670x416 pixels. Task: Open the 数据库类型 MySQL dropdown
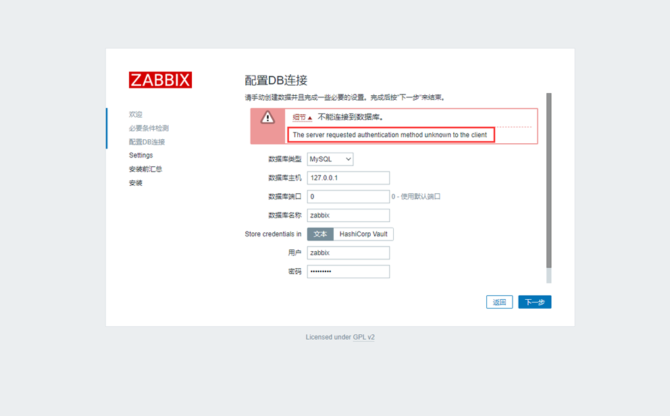tap(330, 159)
